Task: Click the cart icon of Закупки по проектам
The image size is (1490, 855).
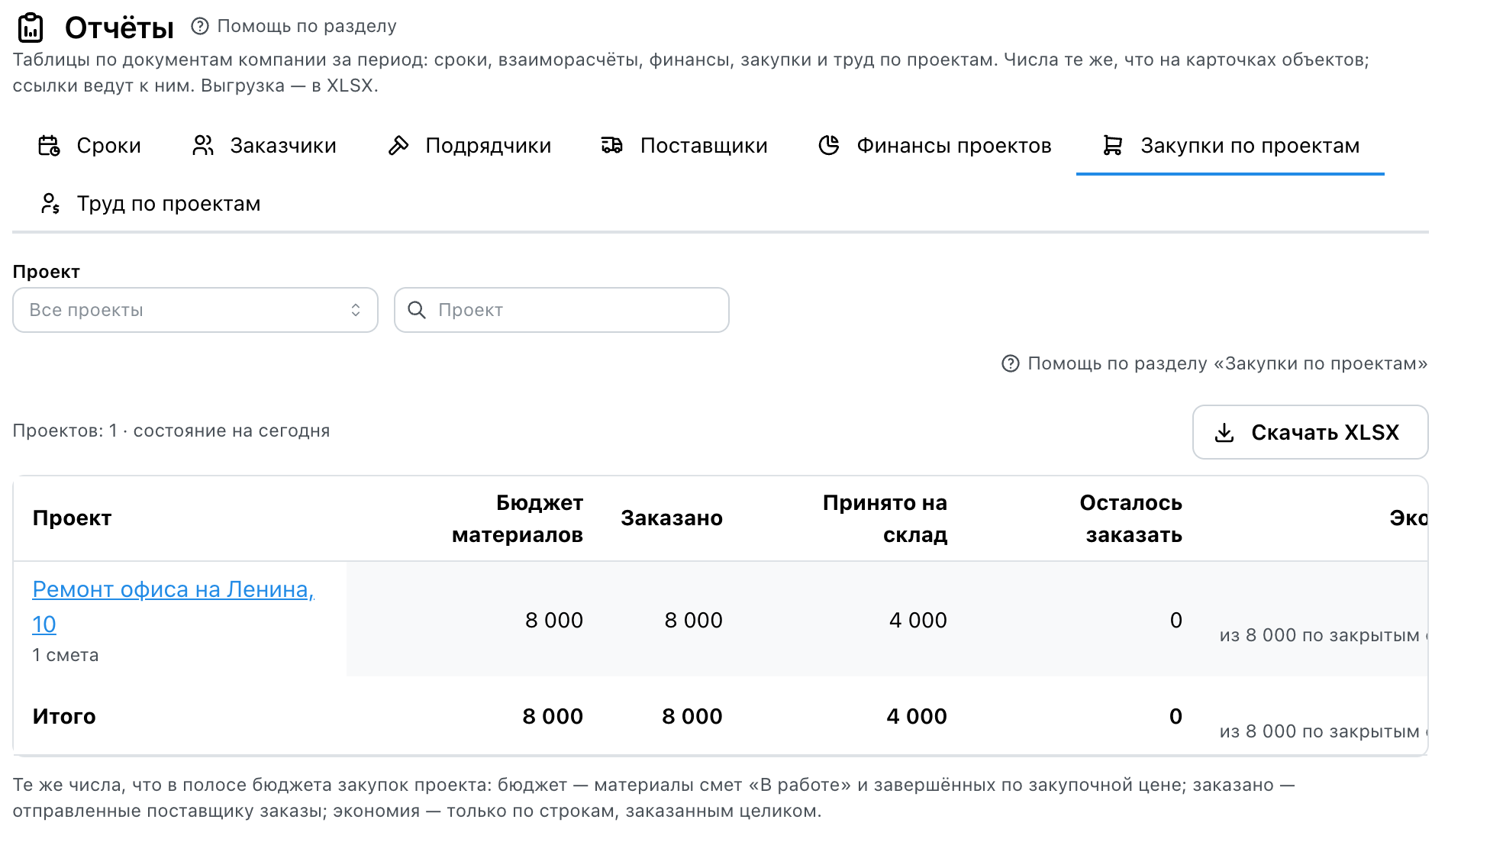Action: click(x=1113, y=145)
